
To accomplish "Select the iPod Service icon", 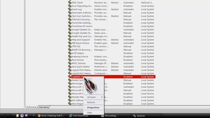I will [70, 60].
